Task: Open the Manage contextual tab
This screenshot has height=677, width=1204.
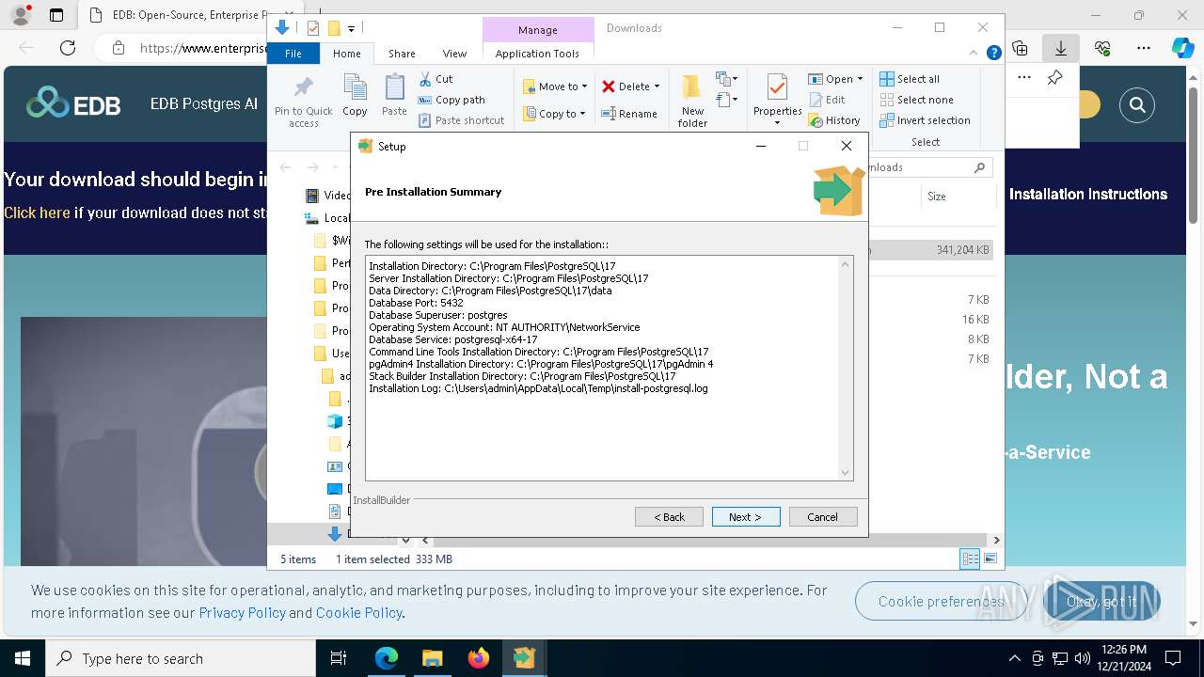Action: coord(537,30)
